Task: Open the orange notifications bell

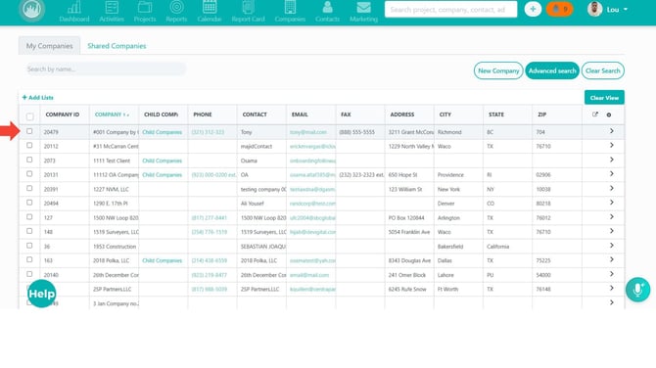Action: 559,9
